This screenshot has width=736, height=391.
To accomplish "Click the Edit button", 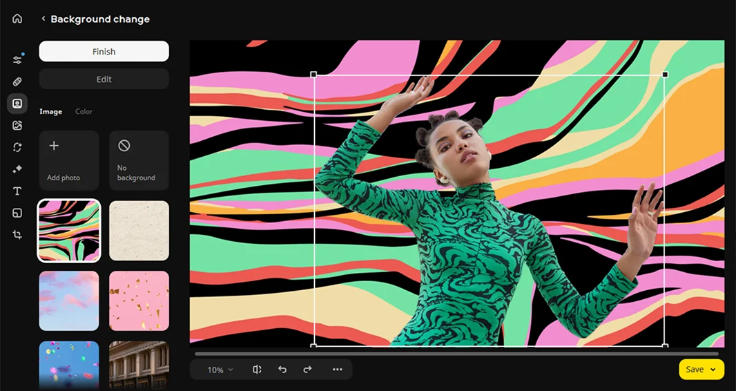I will click(x=104, y=79).
